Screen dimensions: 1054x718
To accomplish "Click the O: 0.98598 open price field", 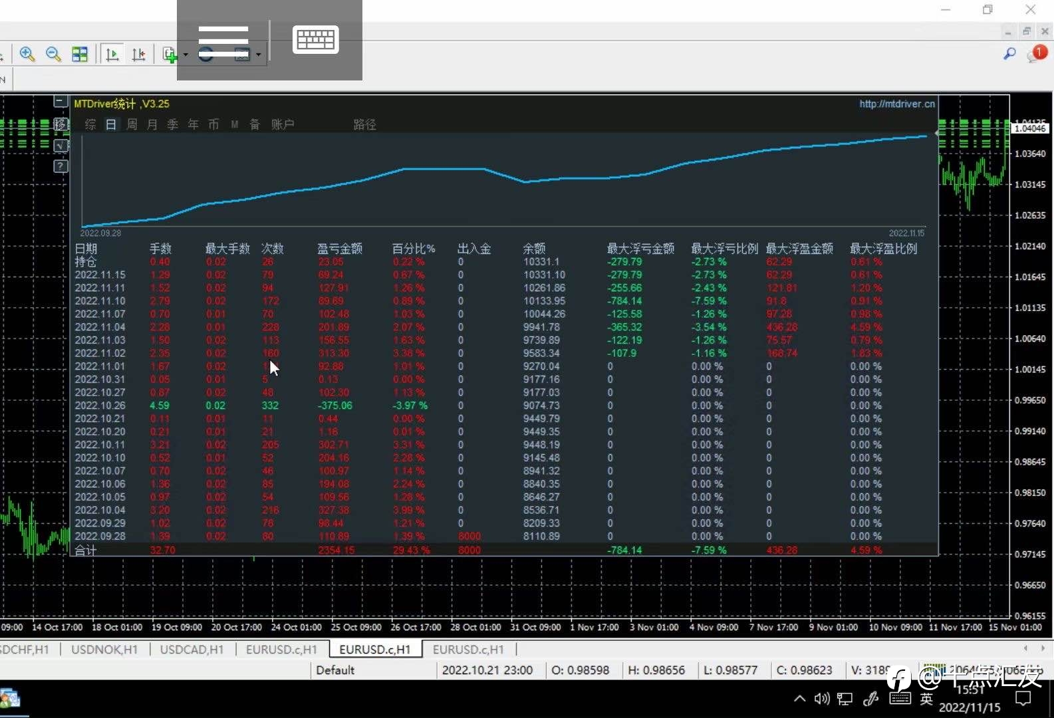I will click(x=581, y=670).
